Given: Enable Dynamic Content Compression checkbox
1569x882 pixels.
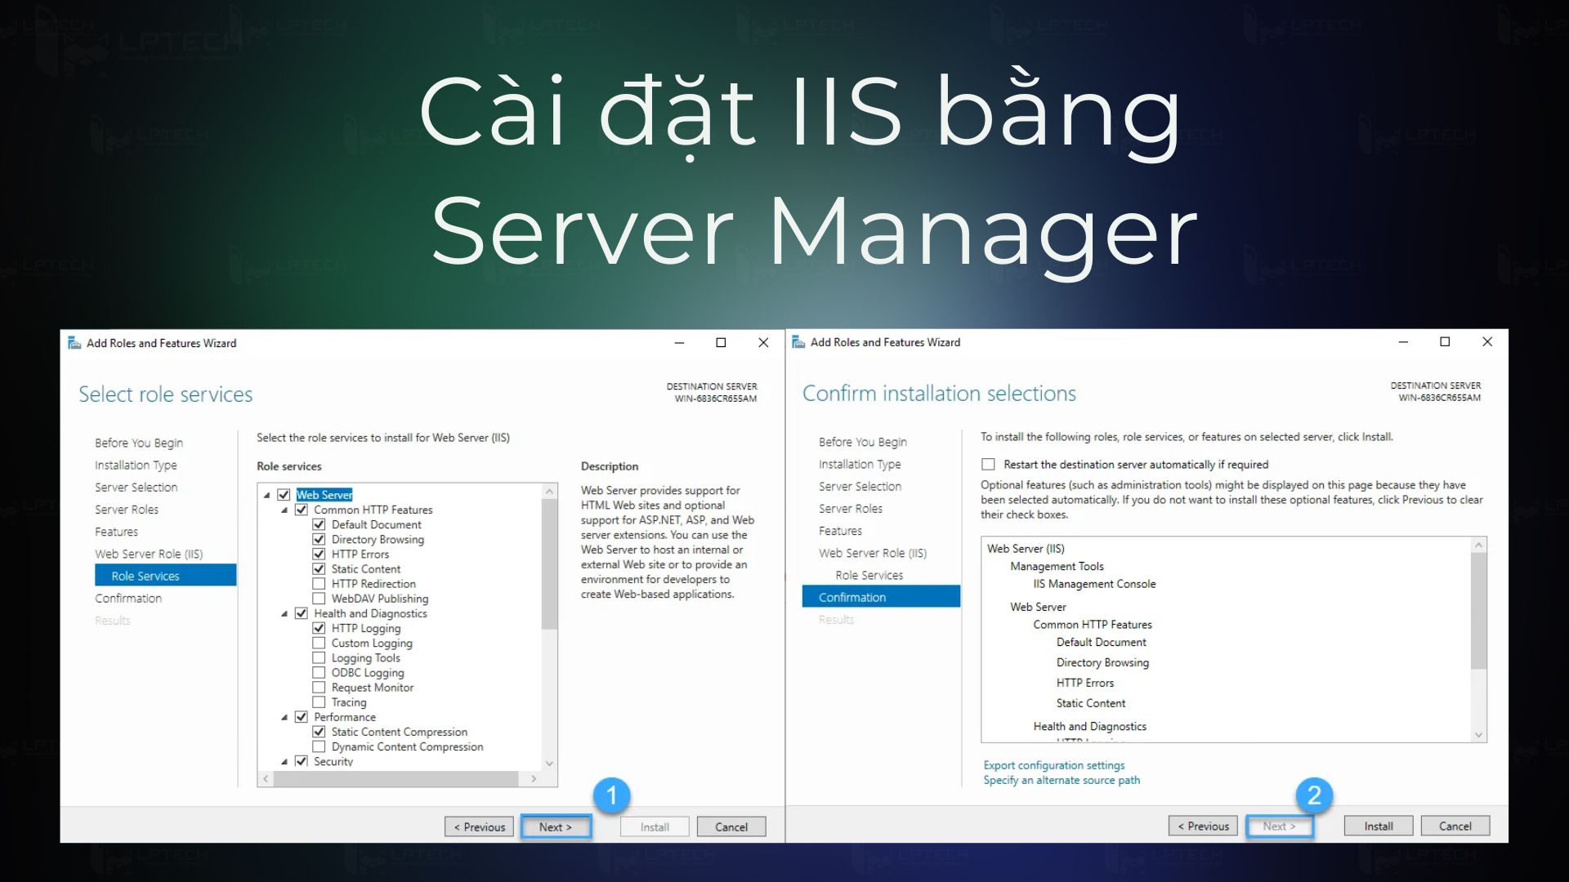Looking at the screenshot, I should click(320, 746).
